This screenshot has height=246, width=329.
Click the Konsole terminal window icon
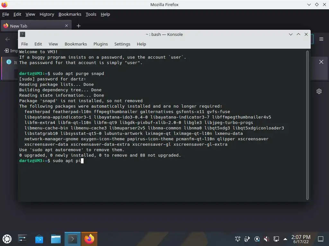pos(23,34)
